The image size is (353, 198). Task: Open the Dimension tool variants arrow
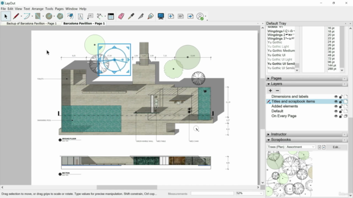pos(105,16)
